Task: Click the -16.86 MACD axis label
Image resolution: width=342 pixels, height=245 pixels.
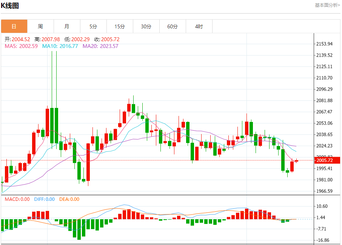Action: [323, 240]
